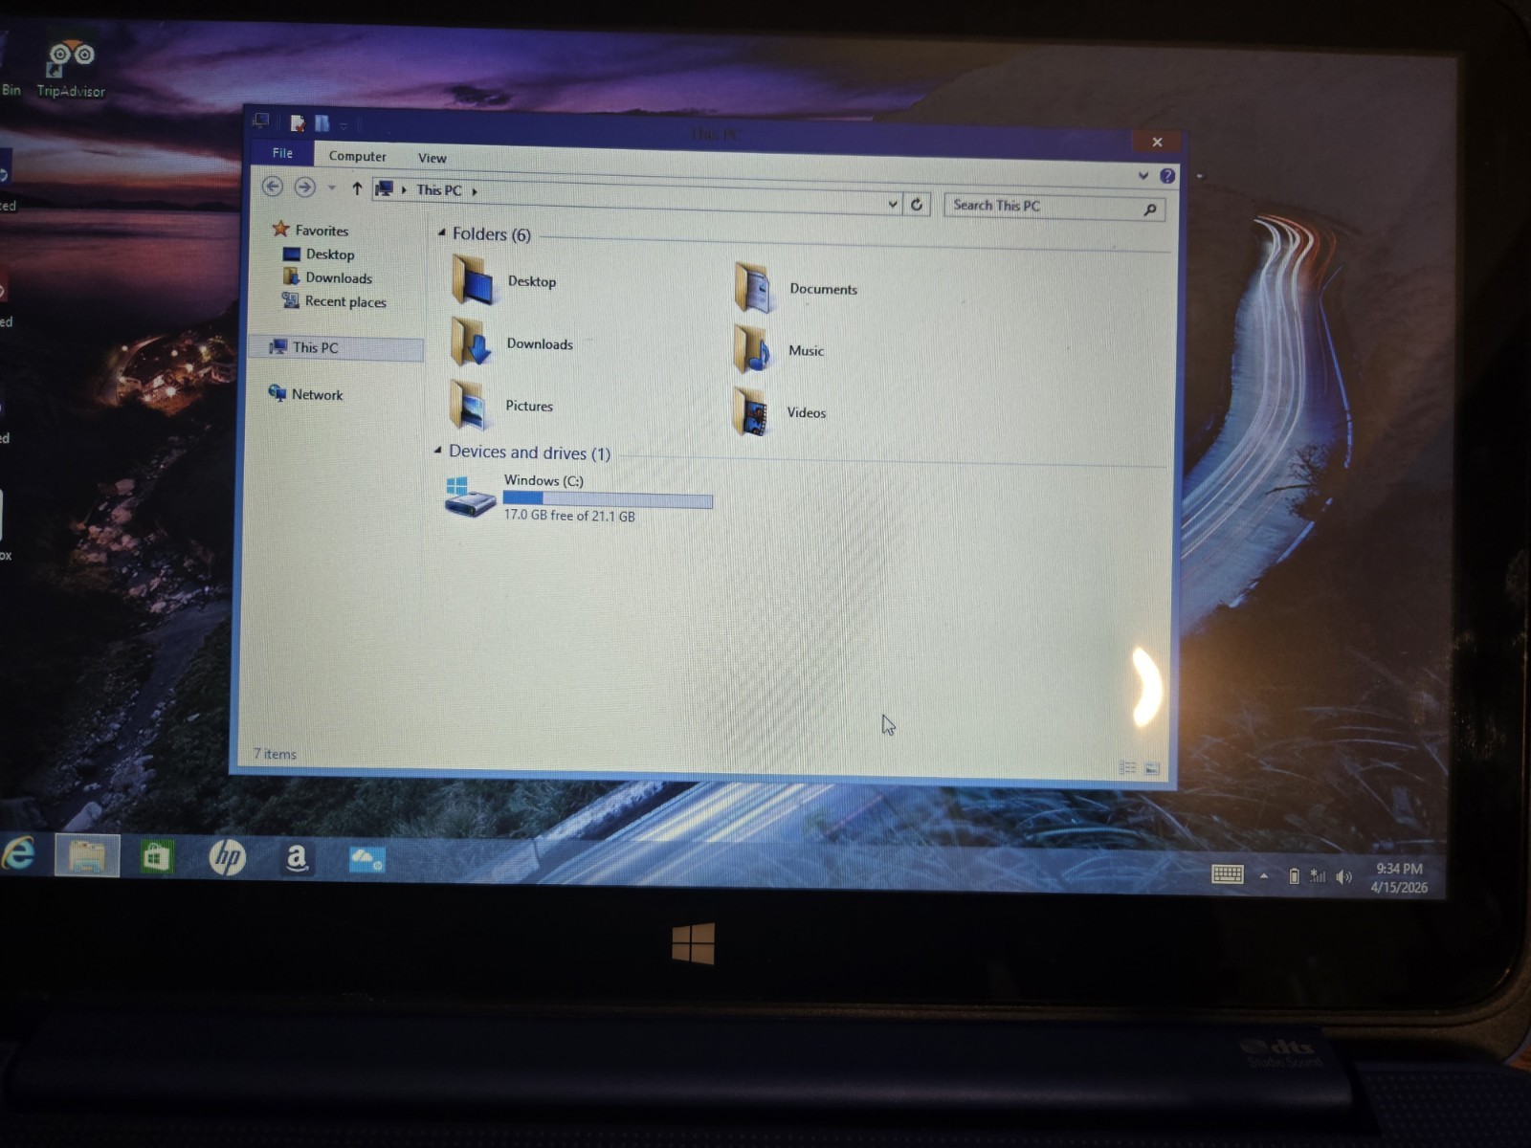Select the TripAdvisor desktop shortcut
1531x1148 pixels.
(x=71, y=70)
